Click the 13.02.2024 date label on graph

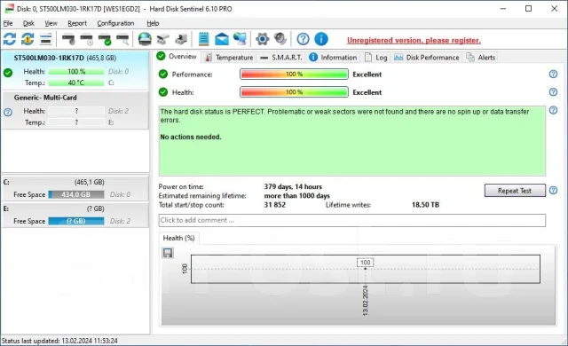coord(365,301)
